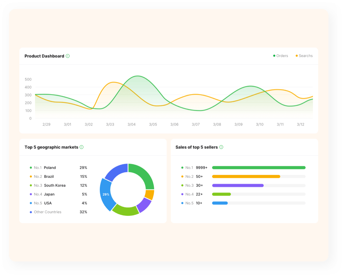Click the No.4 22+ lime sales bar

(x=221, y=194)
